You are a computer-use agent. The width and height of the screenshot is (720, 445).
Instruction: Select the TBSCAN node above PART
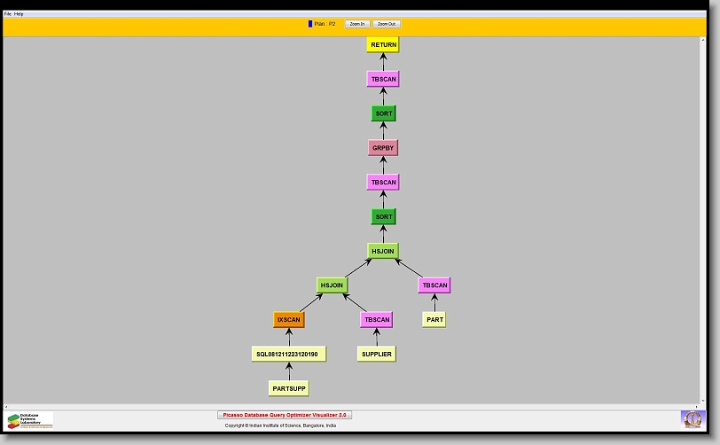(x=434, y=285)
